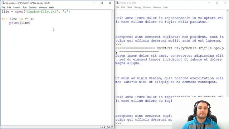The width and height of the screenshot is (229, 129).
Task: Click the 'open' function call in code
Action: tap(19, 11)
